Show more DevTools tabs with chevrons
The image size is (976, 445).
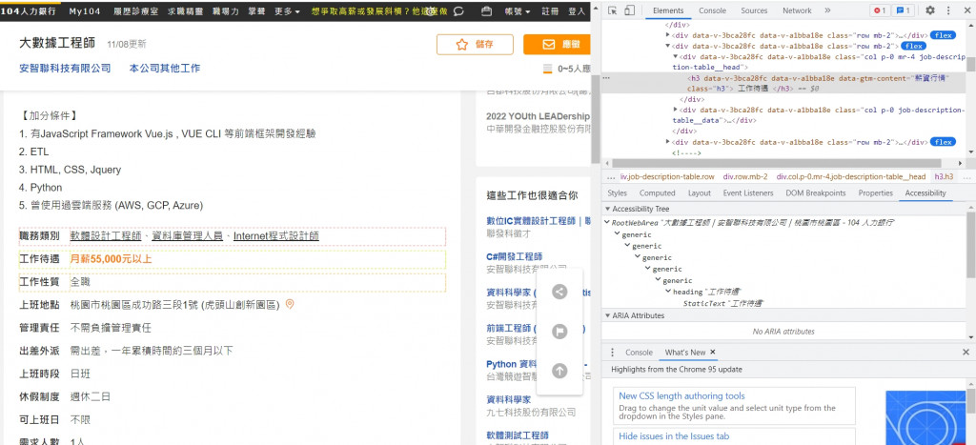click(x=827, y=10)
